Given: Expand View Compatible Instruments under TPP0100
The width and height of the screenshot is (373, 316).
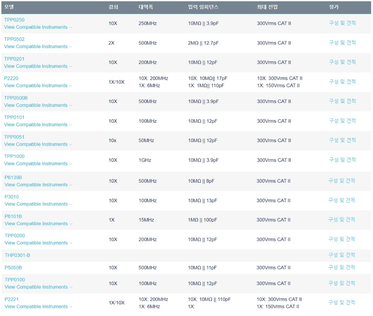Looking at the screenshot, I should (x=38, y=287).
